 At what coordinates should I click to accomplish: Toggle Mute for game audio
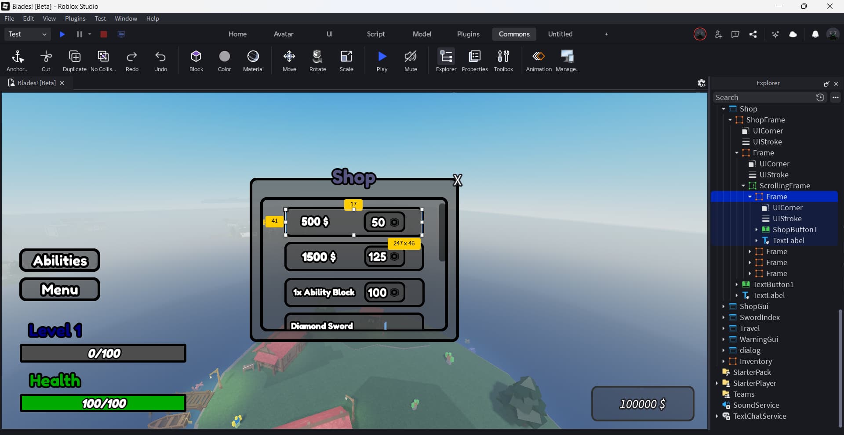411,60
